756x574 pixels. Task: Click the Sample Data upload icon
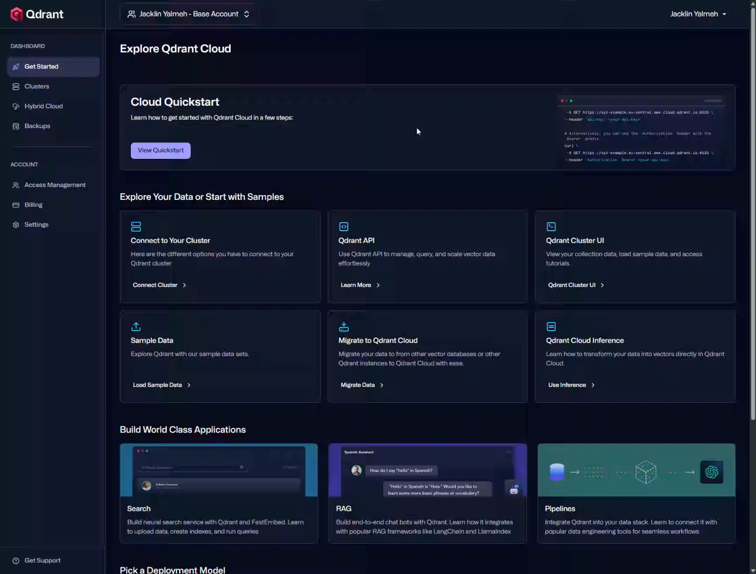[136, 326]
